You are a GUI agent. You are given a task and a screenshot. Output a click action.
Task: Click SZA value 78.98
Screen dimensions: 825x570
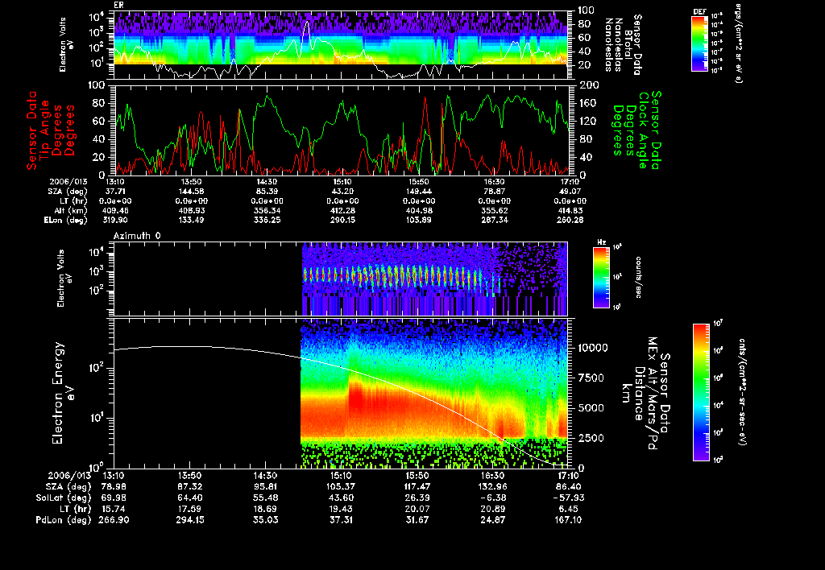point(114,486)
